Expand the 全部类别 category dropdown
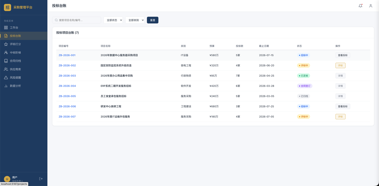Image resolution: width=379 pixels, height=186 pixels. point(135,20)
